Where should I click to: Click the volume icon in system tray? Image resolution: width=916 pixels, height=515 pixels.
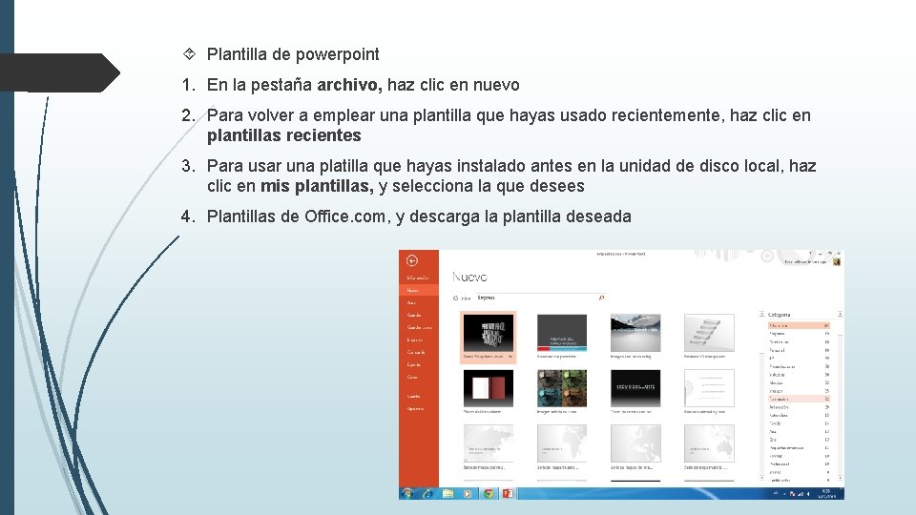[x=808, y=494]
